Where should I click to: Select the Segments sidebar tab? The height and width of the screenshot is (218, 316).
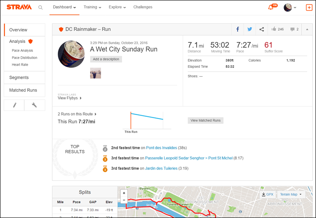(x=19, y=77)
